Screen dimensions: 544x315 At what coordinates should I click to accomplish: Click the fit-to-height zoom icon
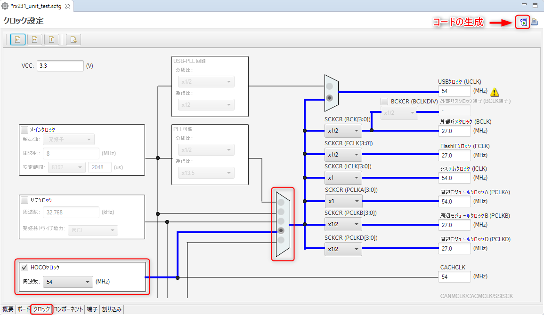coord(52,39)
